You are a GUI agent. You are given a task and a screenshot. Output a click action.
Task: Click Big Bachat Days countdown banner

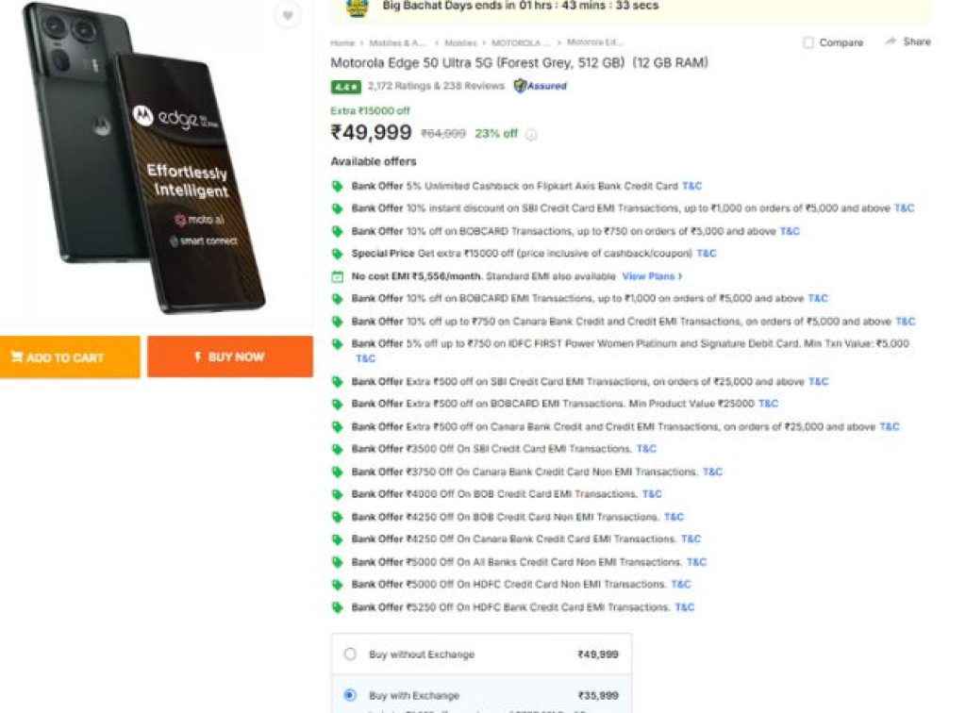631,9
